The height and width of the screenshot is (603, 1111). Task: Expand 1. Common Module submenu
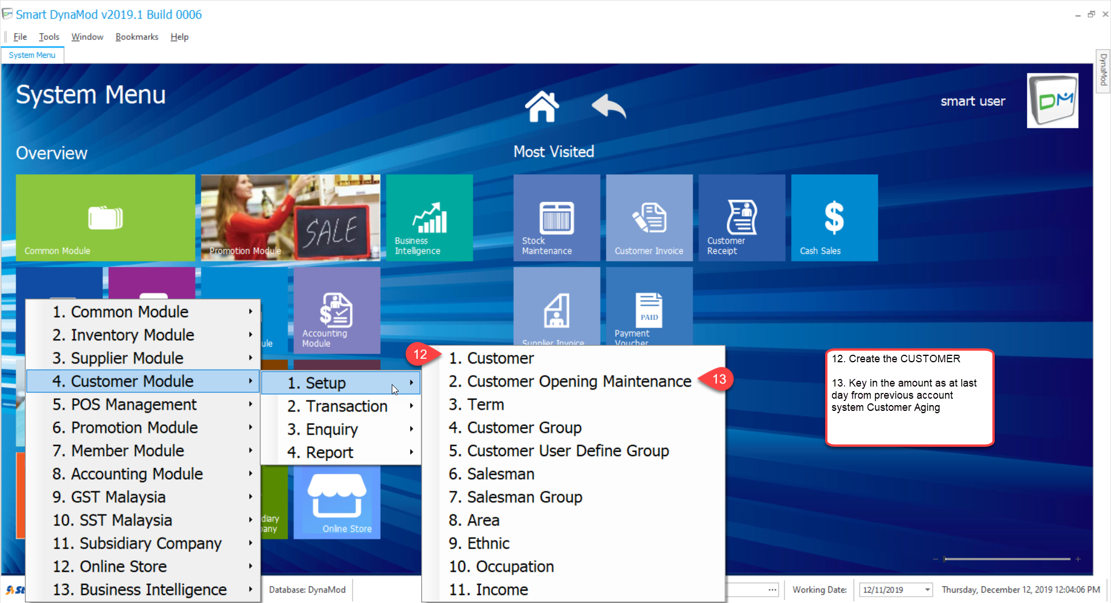[143, 311]
